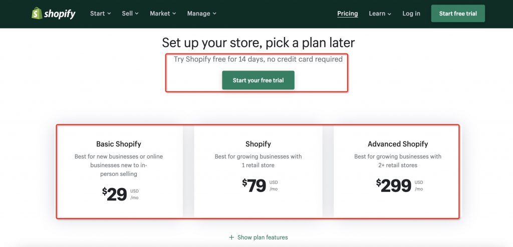Expand the Learn menu chevron
Image resolution: width=513 pixels, height=247 pixels.
[389, 13]
